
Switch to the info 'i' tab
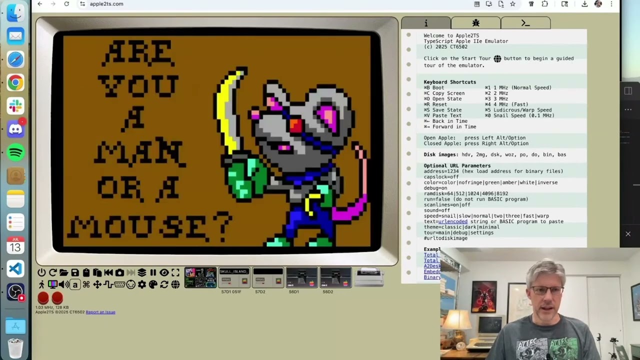coord(426,23)
